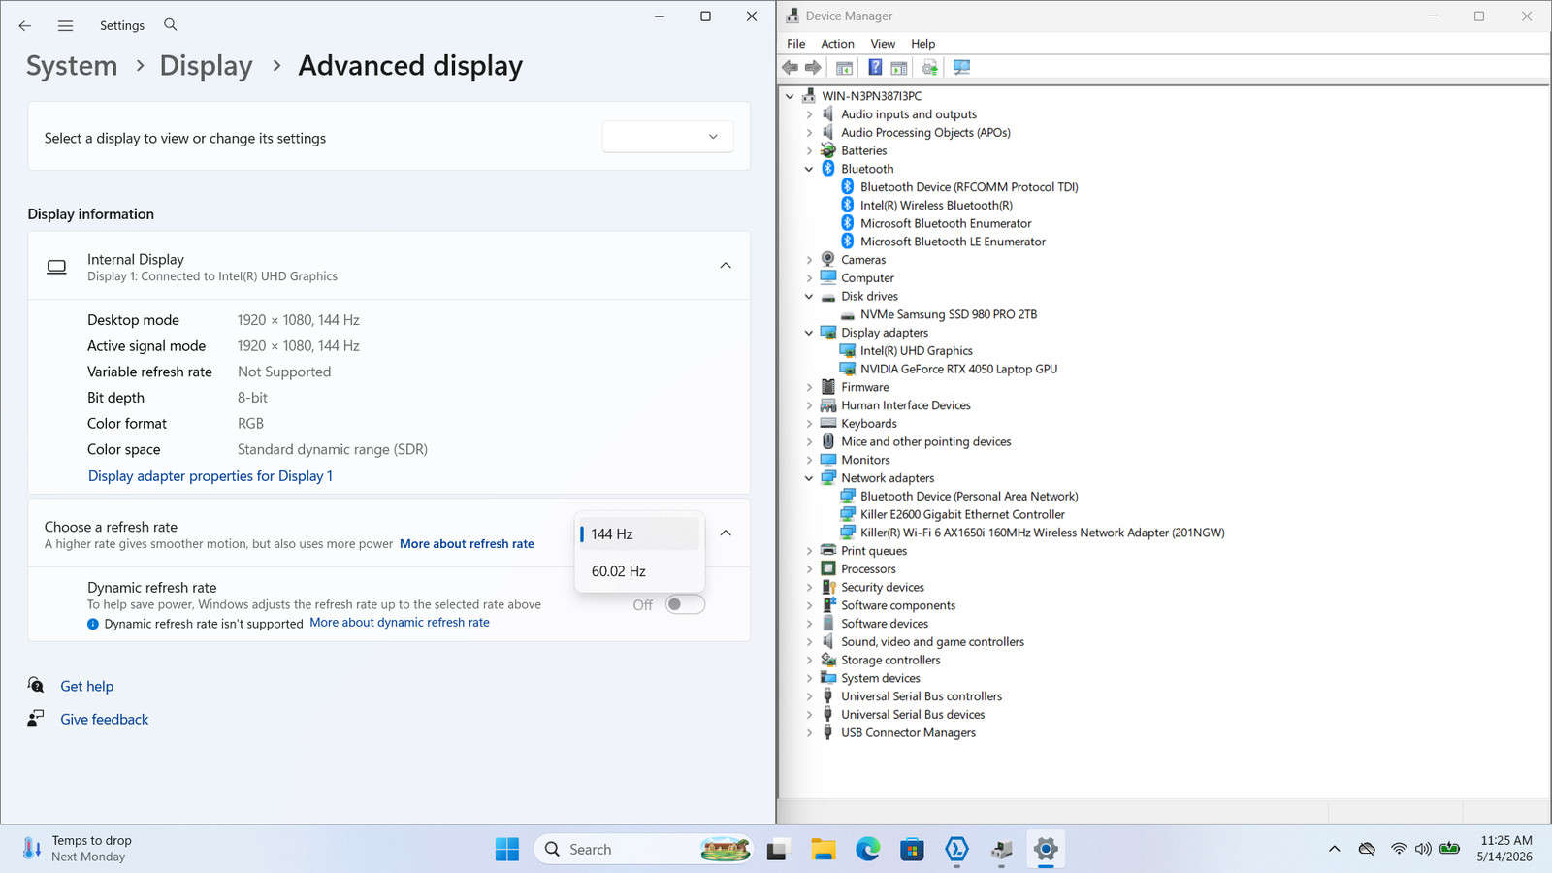Select the WIN-N3PN387I3PC root node
The height and width of the screenshot is (873, 1552).
(871, 96)
